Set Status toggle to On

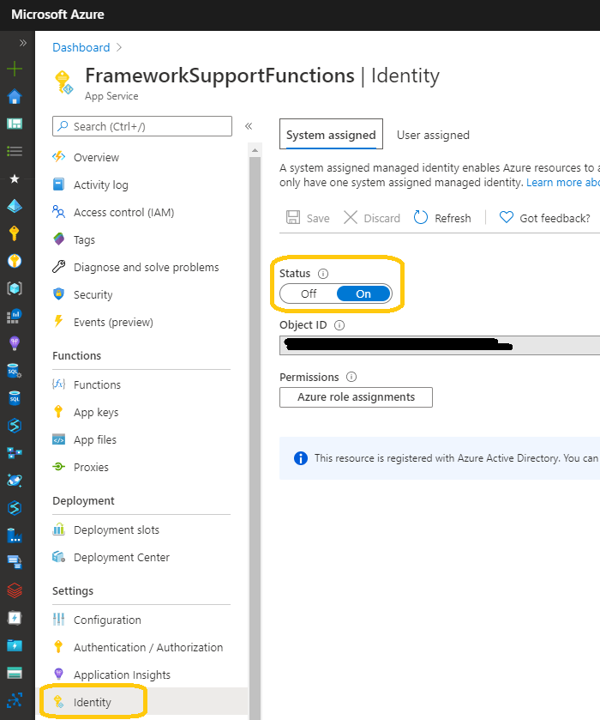(x=363, y=293)
